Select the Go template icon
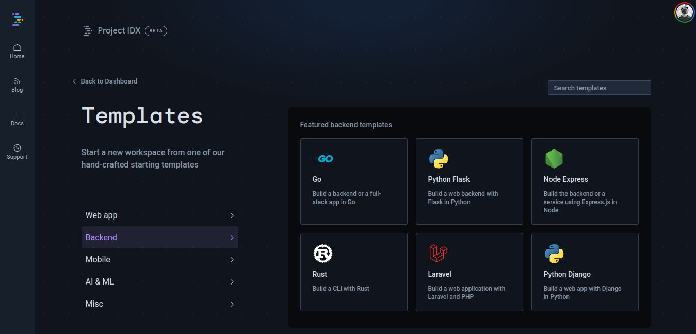The width and height of the screenshot is (696, 334). click(x=323, y=158)
